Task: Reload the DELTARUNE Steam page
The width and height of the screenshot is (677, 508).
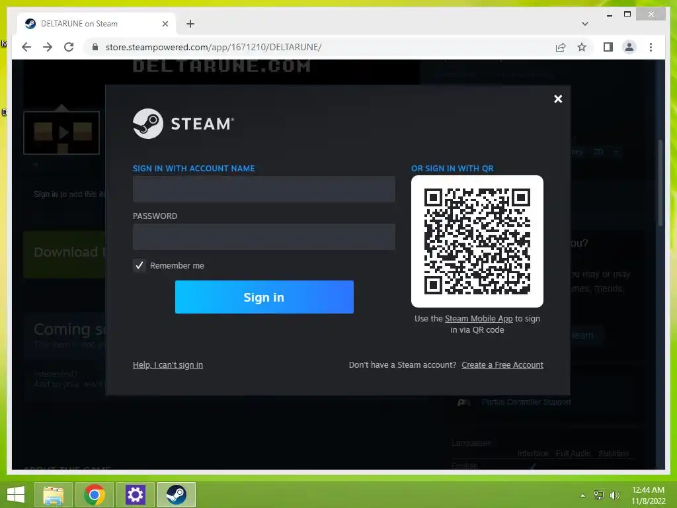Action: (x=69, y=47)
